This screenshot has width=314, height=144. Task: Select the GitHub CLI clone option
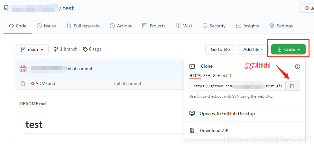[x=222, y=76]
